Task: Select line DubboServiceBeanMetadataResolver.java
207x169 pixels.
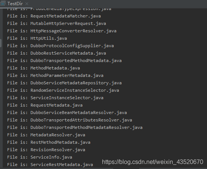Action: (67, 113)
